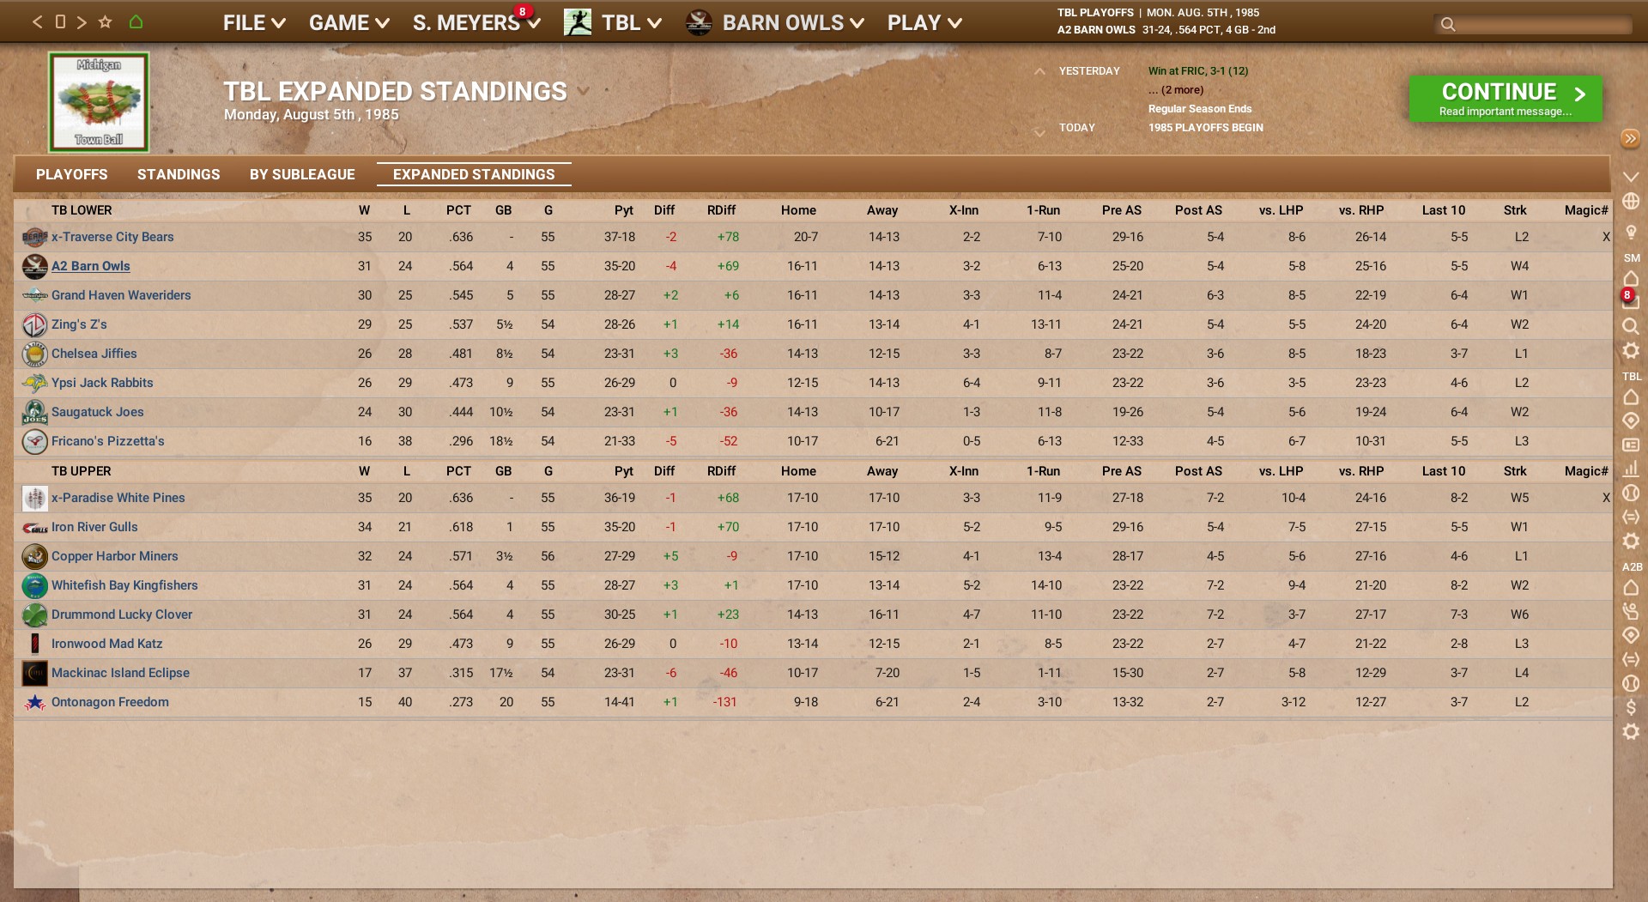Click the green home icon in top bar
This screenshot has width=1648, height=902.
136,22
